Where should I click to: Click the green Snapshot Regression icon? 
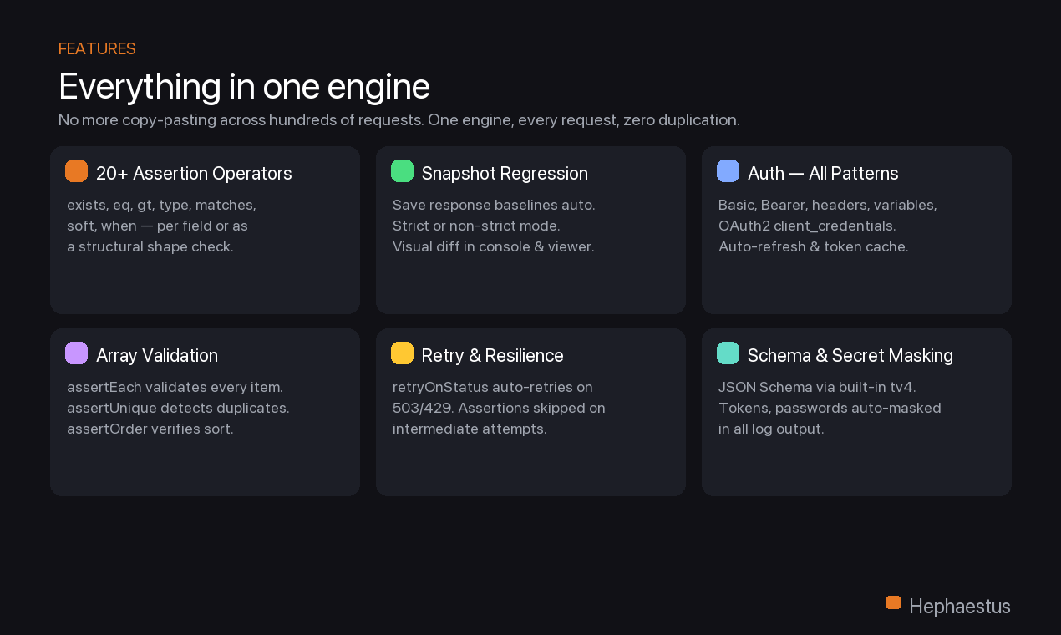point(402,171)
